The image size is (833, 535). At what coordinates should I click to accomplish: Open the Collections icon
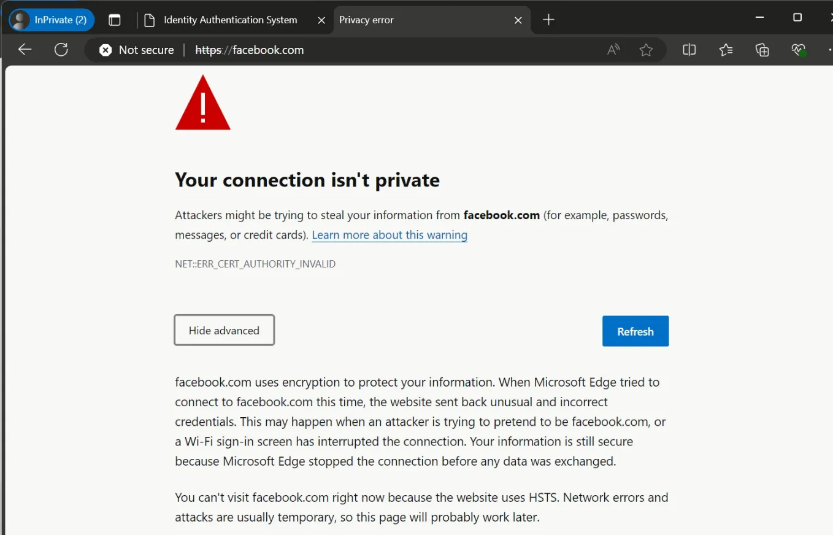click(762, 50)
